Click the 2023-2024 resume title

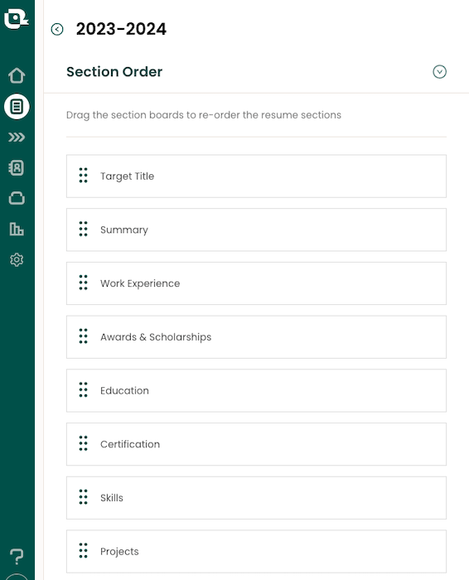121,29
